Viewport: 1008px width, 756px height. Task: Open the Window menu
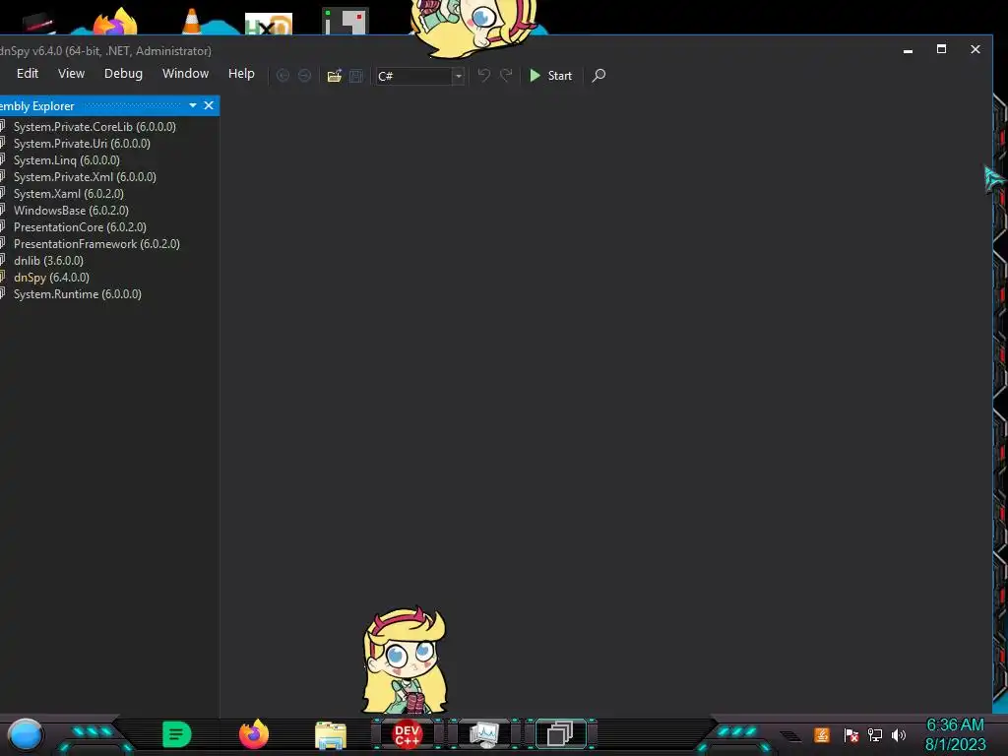(x=185, y=73)
